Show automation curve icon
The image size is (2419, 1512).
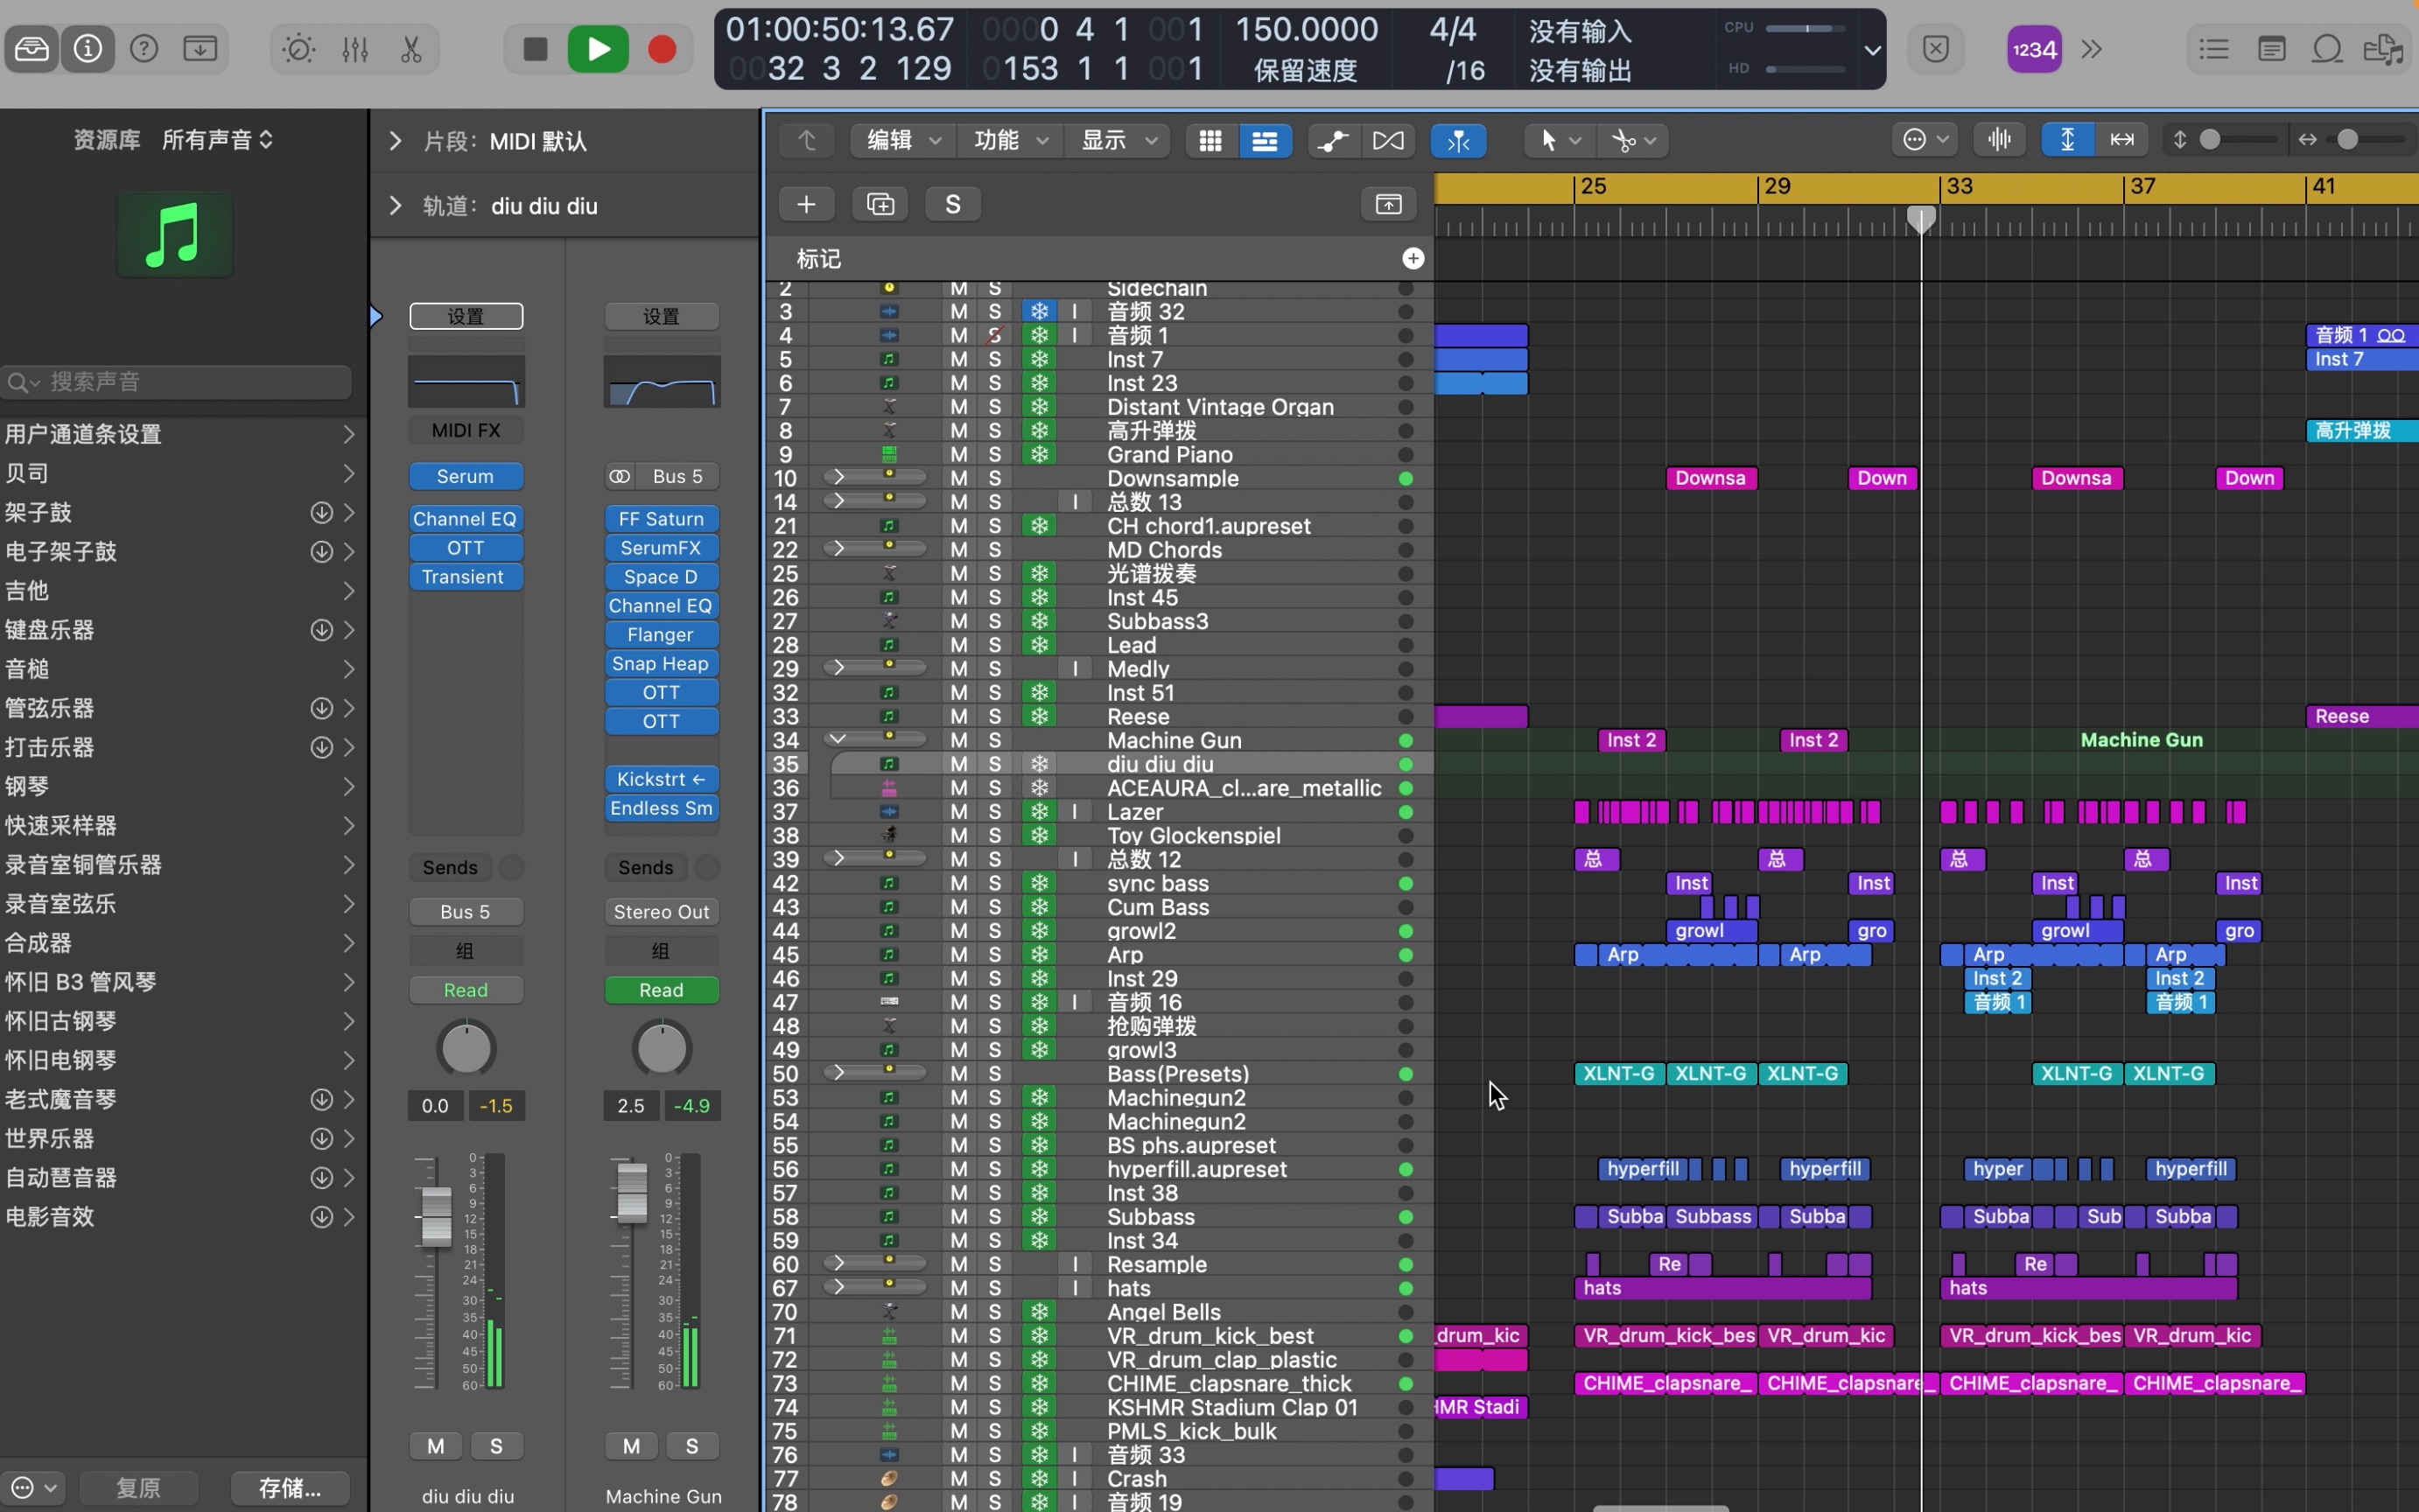[1332, 141]
